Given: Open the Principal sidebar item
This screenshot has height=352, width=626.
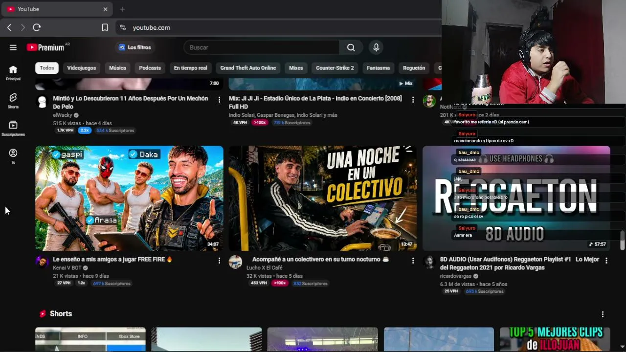Looking at the screenshot, I should [13, 73].
